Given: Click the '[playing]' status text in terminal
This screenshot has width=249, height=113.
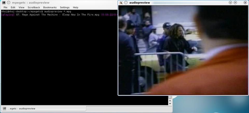Looking at the screenshot, I should point(8,15).
